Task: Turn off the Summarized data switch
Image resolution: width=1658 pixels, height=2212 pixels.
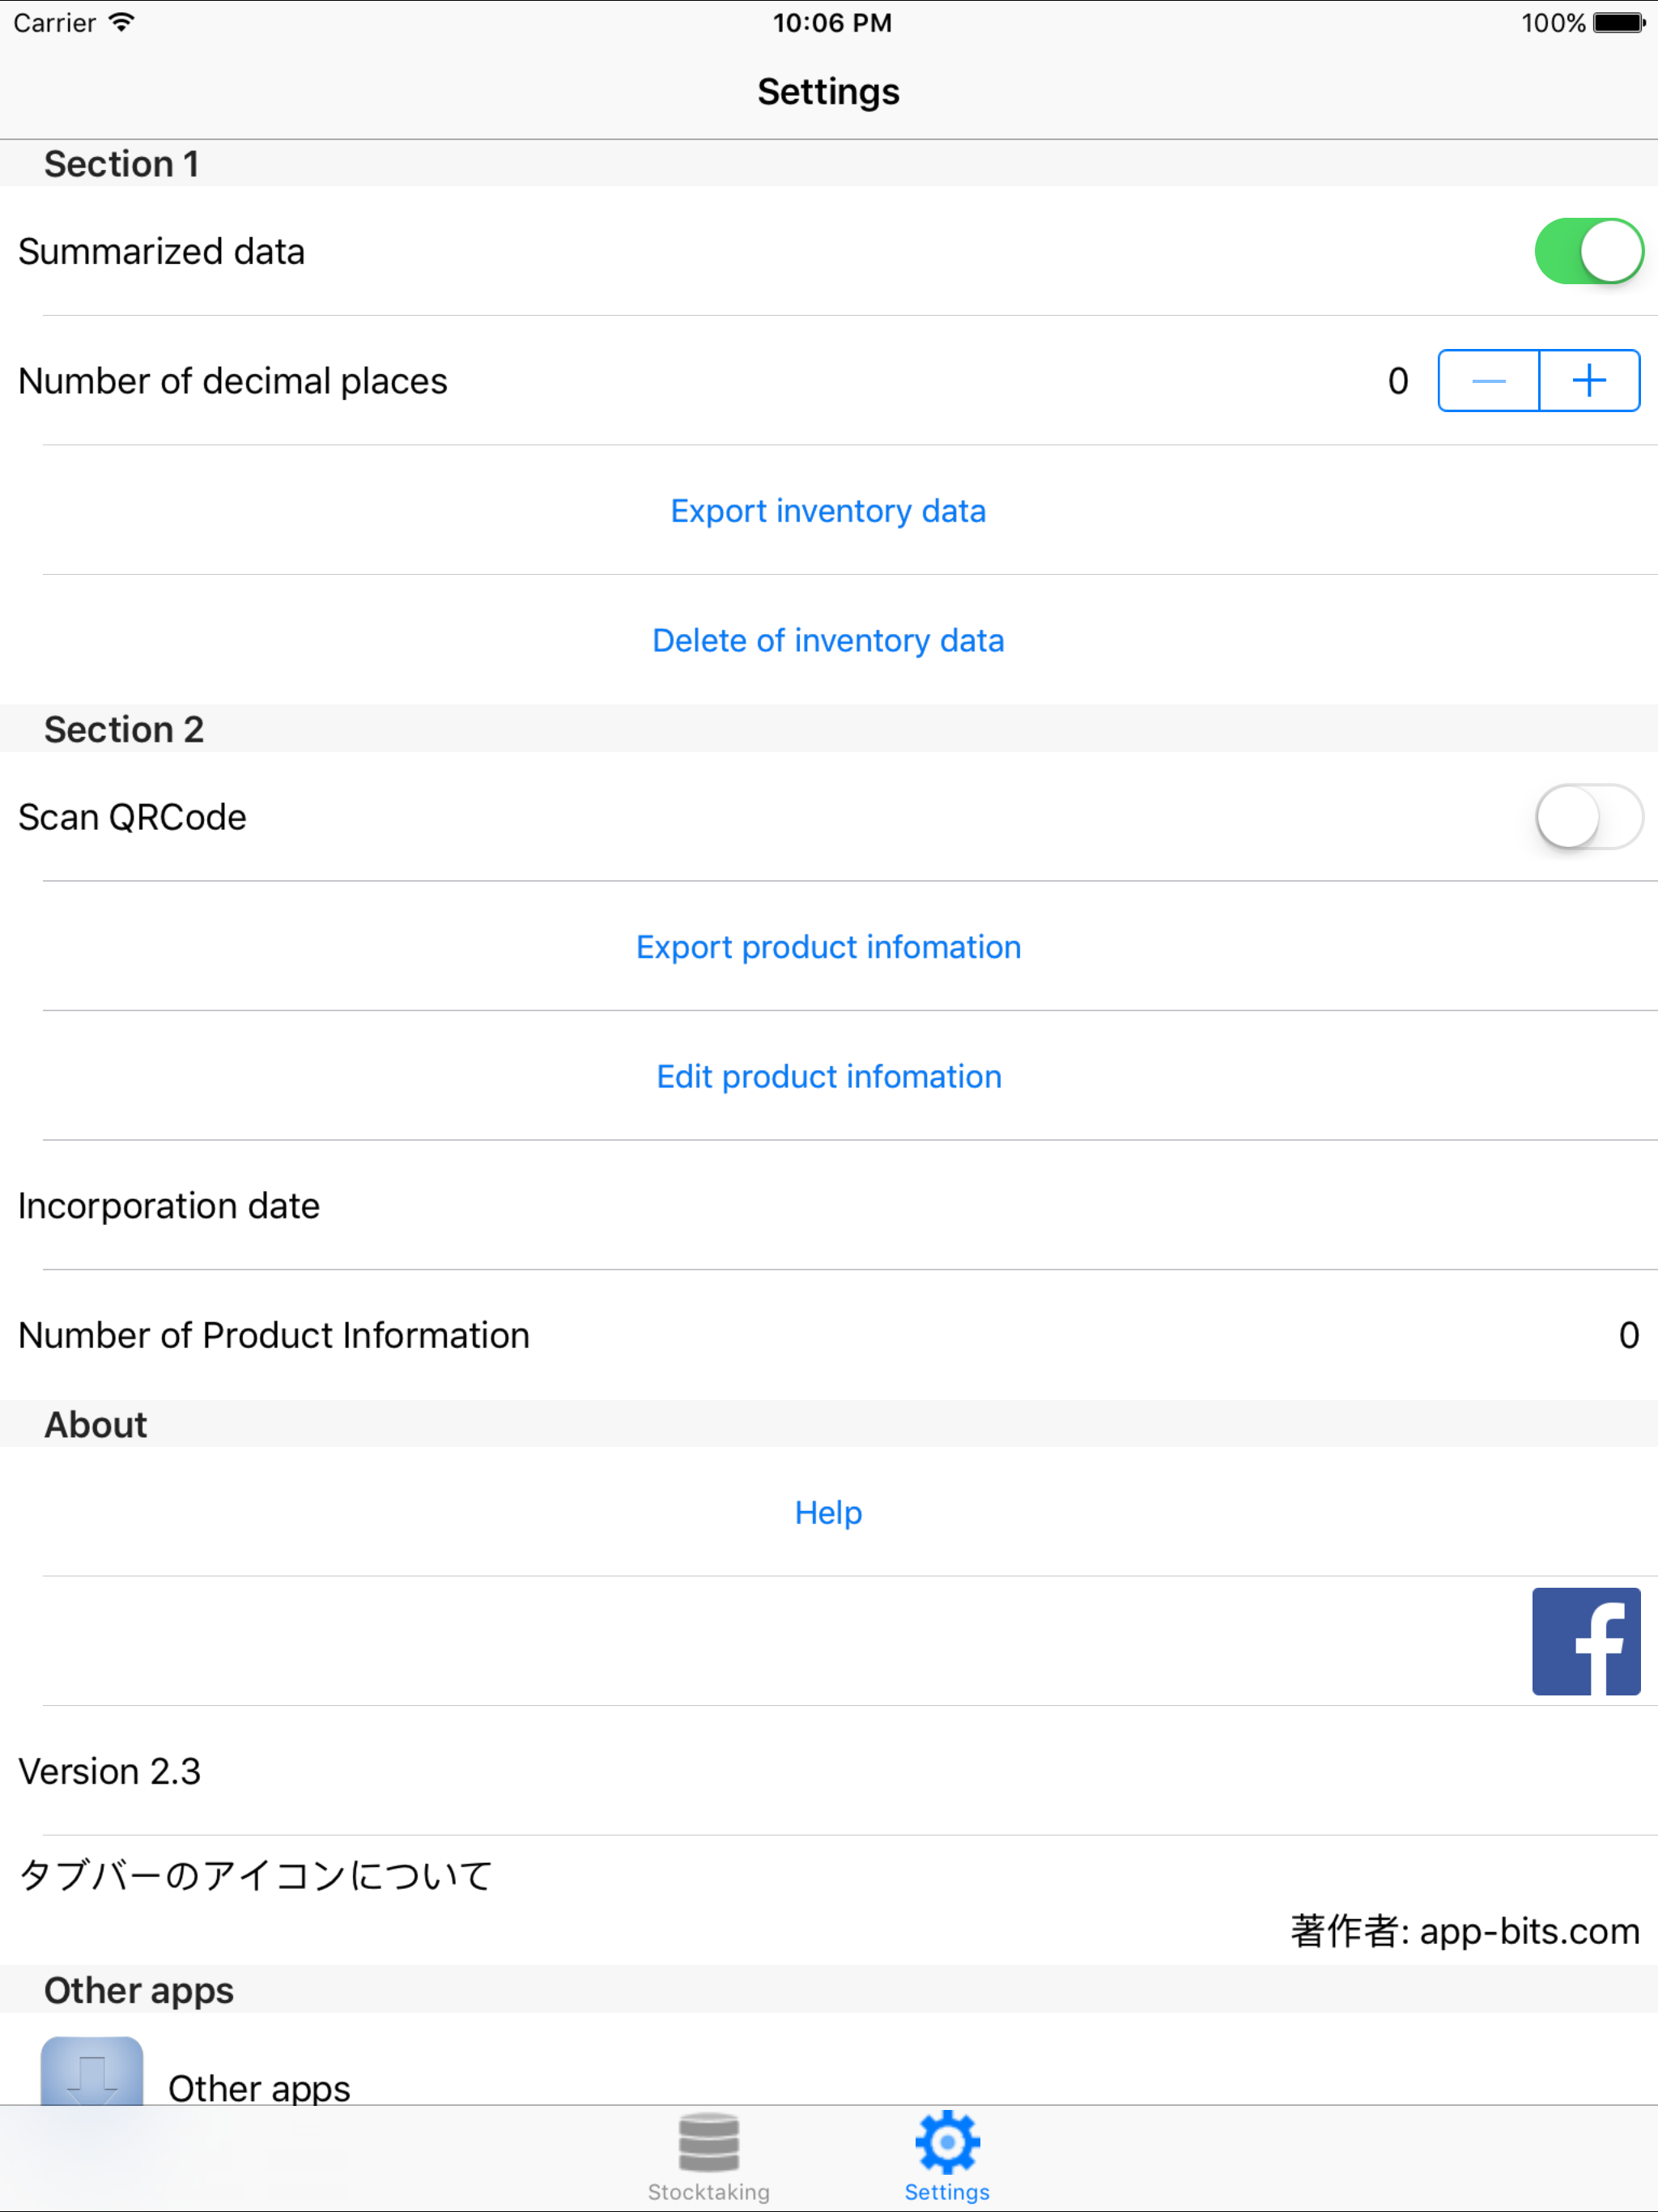Action: coord(1588,251)
